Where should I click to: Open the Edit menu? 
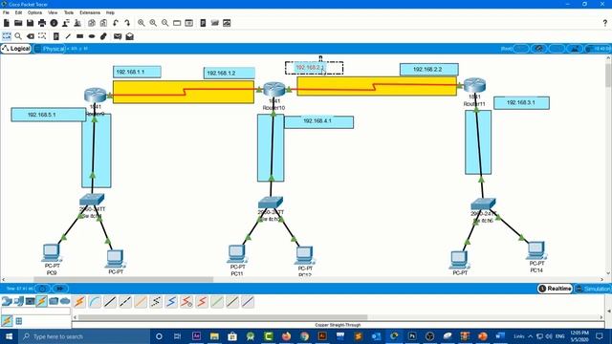click(x=18, y=12)
